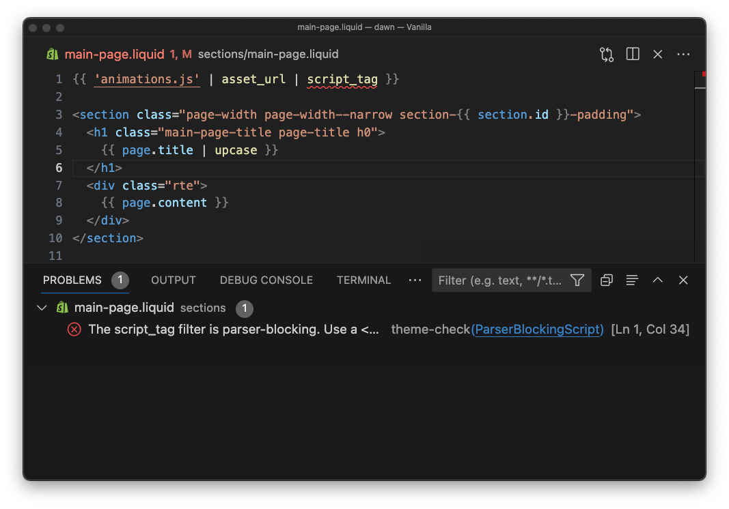Show additional panel views ellipsis
The width and height of the screenshot is (729, 509).
[x=415, y=280]
